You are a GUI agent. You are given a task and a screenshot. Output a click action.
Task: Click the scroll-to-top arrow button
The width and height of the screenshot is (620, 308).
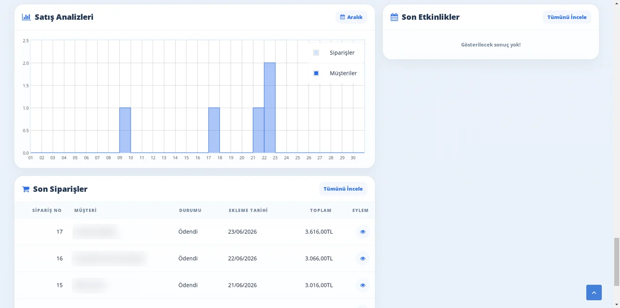594,292
